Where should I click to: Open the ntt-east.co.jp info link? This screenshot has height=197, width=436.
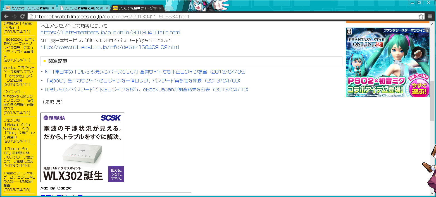(110, 47)
